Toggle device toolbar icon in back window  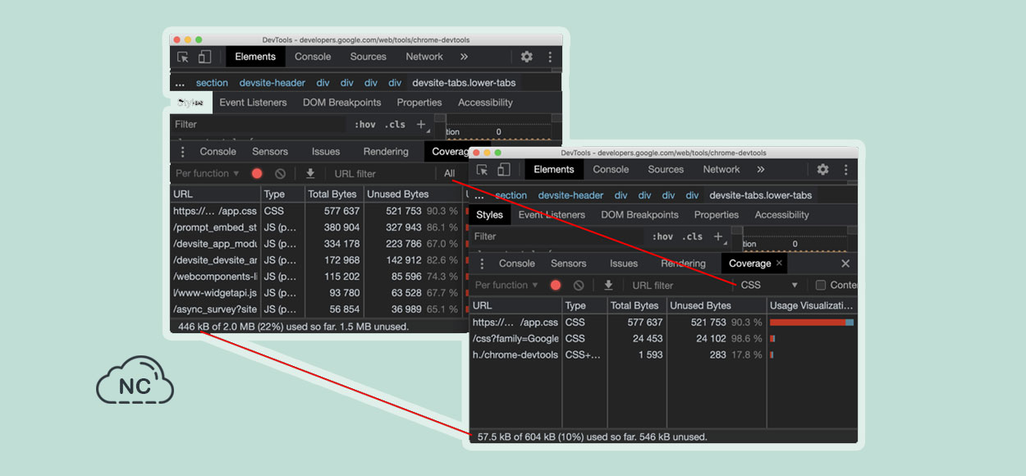(204, 57)
